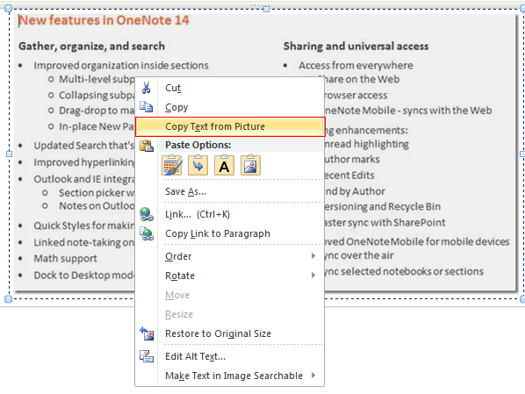Choose Edit Alt Text... entry
Screen dimensions: 525x394
[x=229, y=356]
